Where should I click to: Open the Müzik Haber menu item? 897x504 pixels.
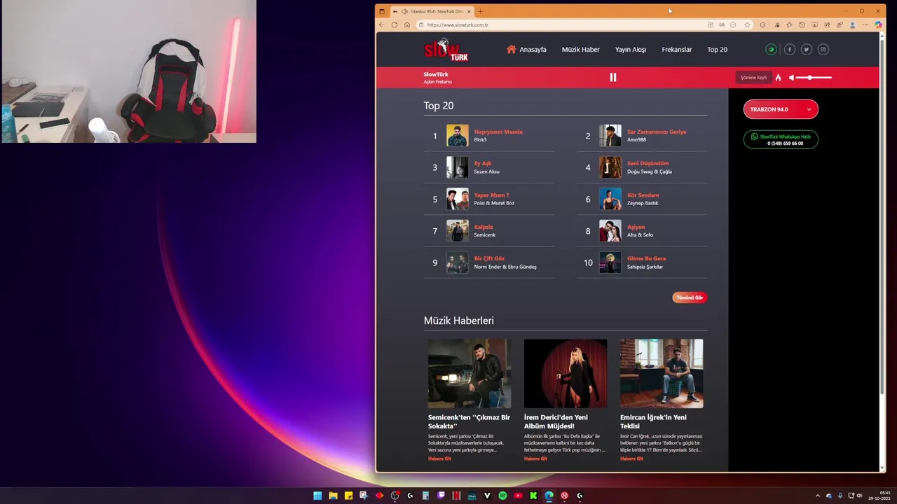(580, 50)
